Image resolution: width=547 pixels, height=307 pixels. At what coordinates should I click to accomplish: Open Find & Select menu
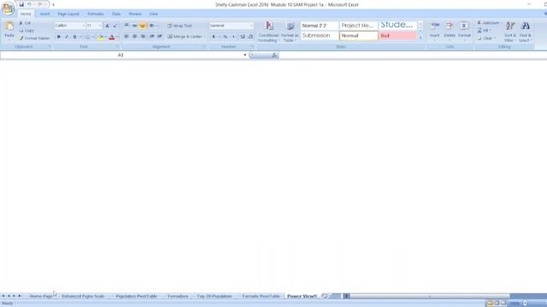(x=526, y=32)
